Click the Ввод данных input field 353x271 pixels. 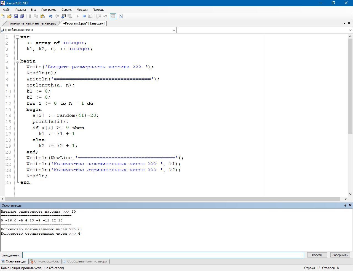[163, 255]
